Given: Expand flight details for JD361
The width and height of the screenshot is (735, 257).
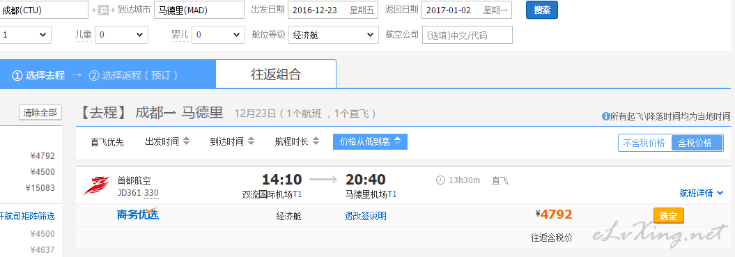Looking at the screenshot, I should point(702,193).
